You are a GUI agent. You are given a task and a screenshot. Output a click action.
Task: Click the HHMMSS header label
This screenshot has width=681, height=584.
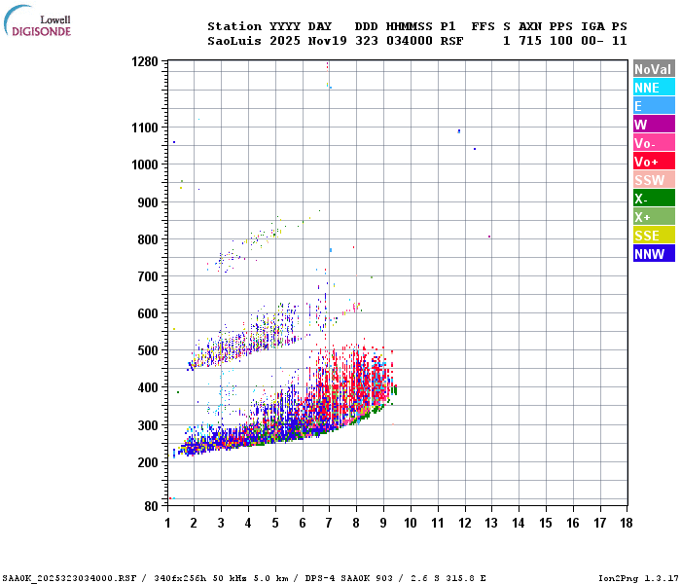(410, 26)
